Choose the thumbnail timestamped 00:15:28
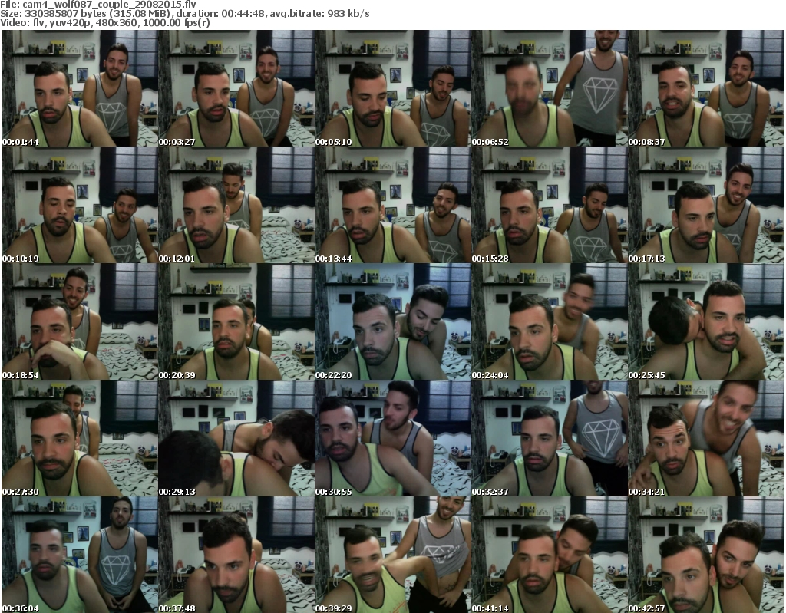 click(549, 205)
